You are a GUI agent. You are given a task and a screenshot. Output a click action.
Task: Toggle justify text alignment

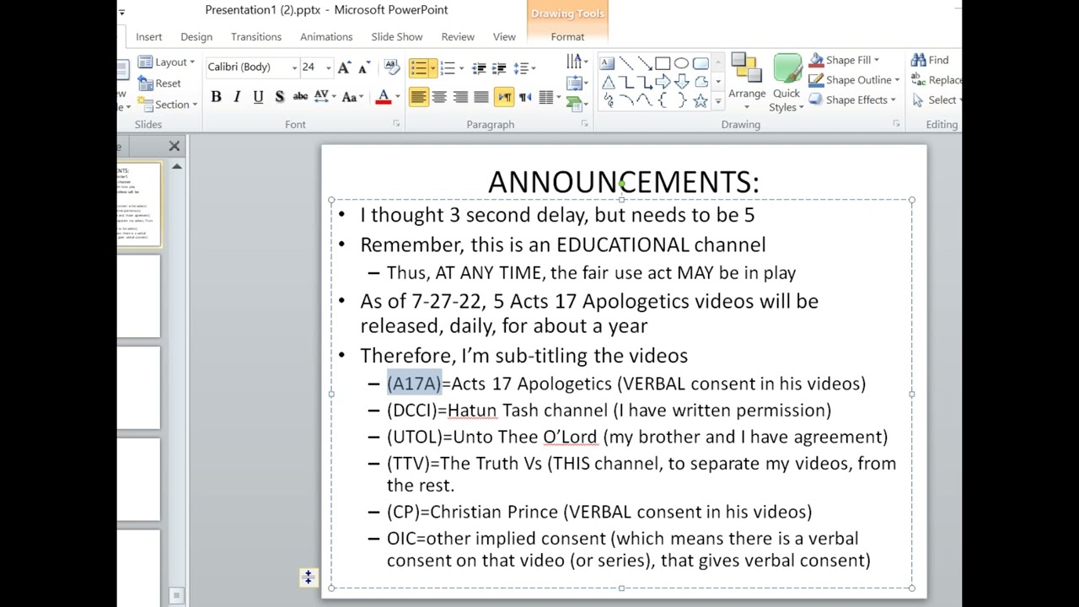tap(481, 97)
